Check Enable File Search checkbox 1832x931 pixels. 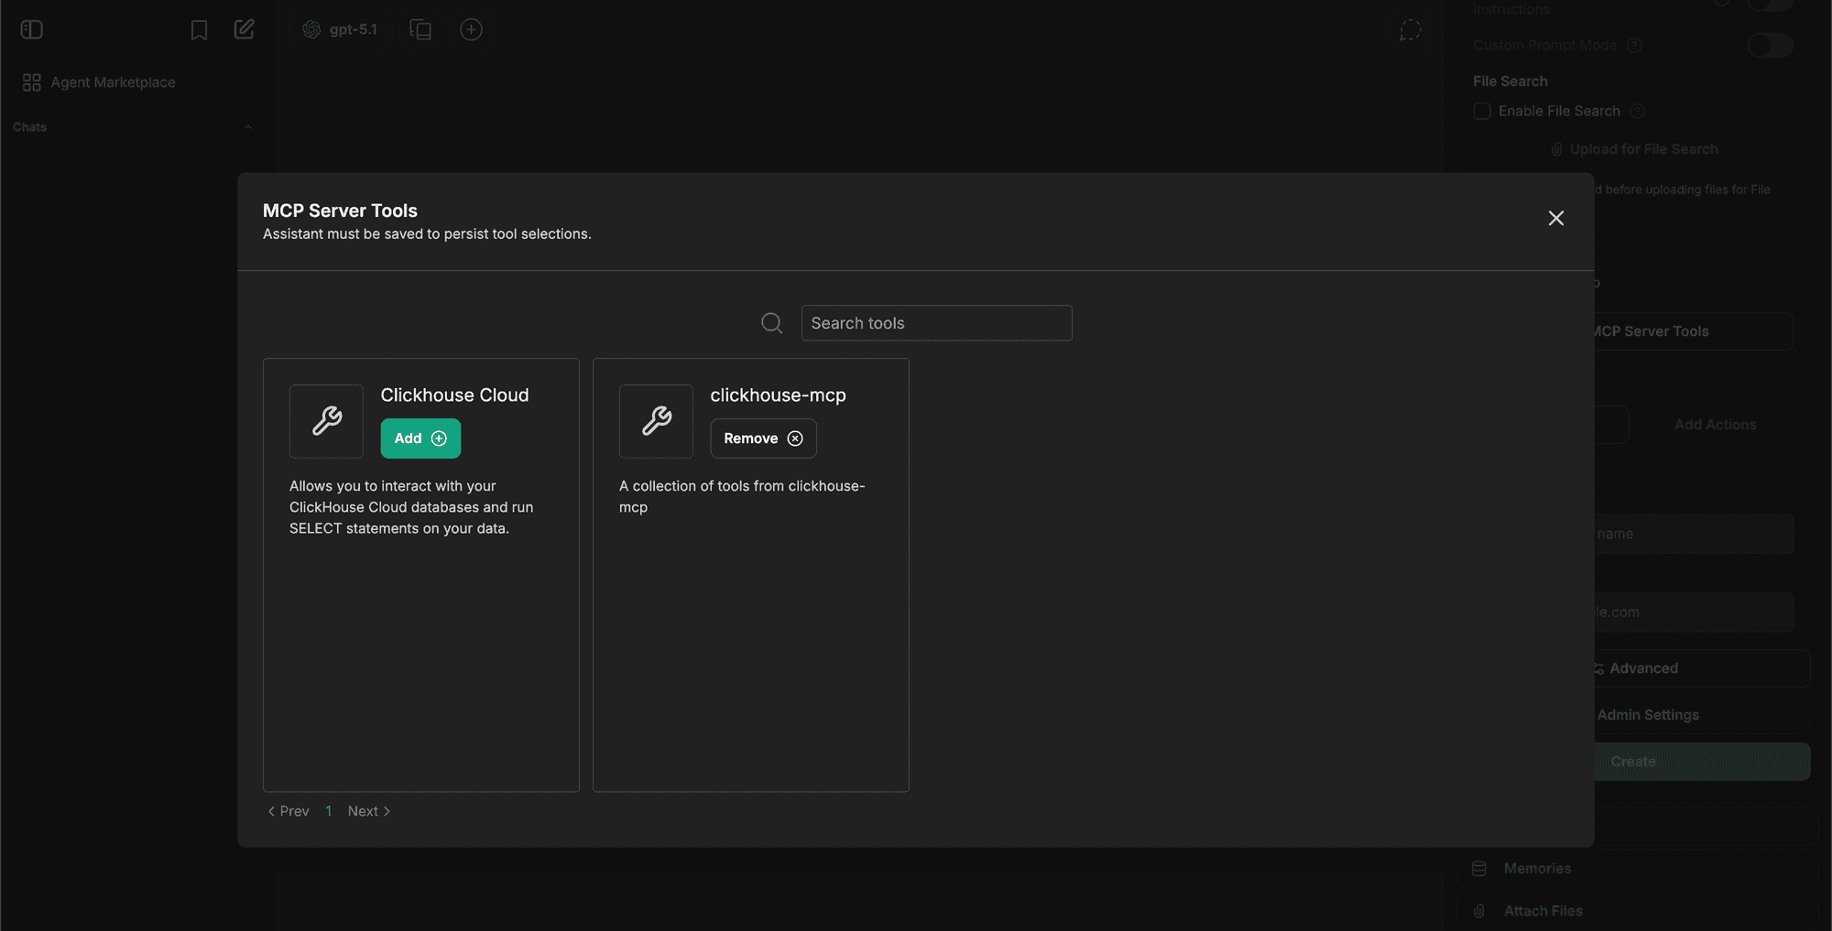click(x=1482, y=111)
